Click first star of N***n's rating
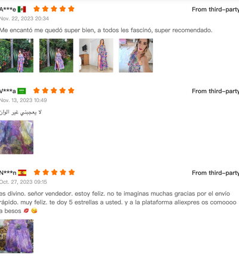 37,172
